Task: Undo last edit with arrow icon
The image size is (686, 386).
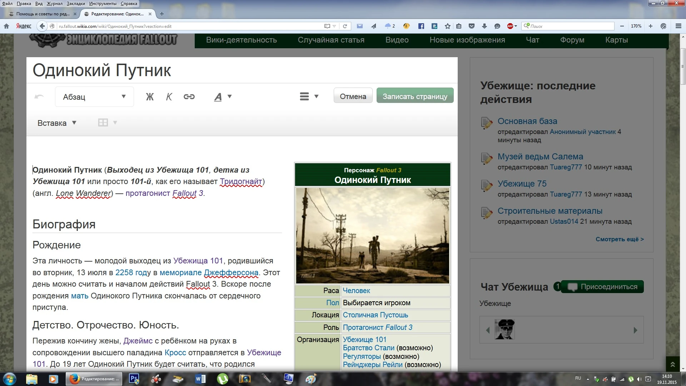Action: click(x=39, y=96)
